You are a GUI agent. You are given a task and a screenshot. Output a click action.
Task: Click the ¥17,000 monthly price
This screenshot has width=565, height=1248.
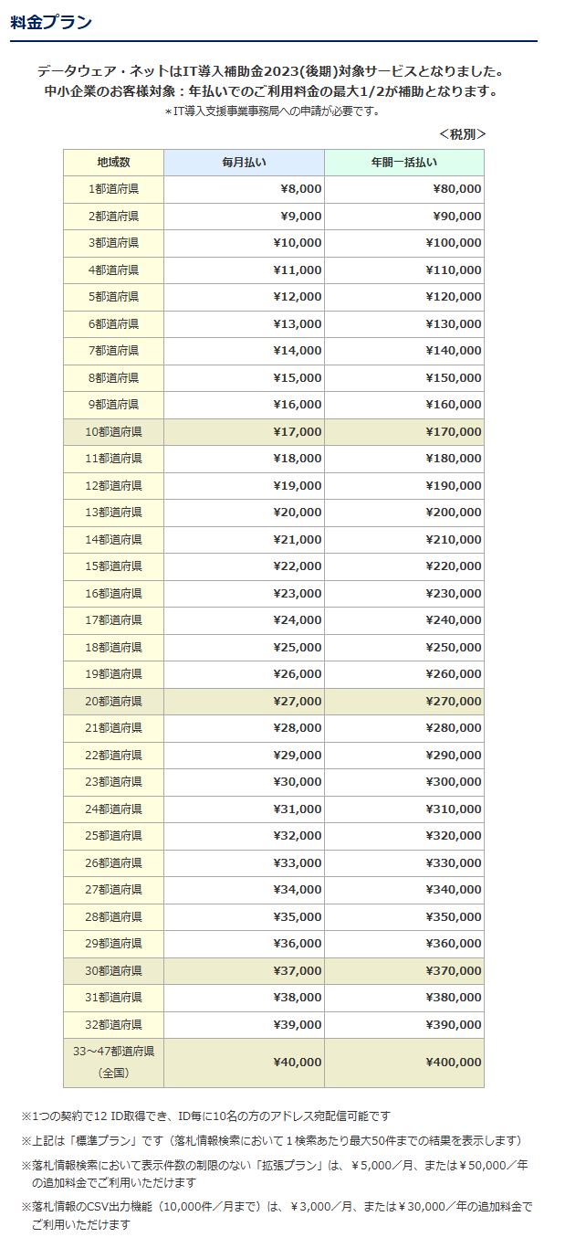coord(298,432)
